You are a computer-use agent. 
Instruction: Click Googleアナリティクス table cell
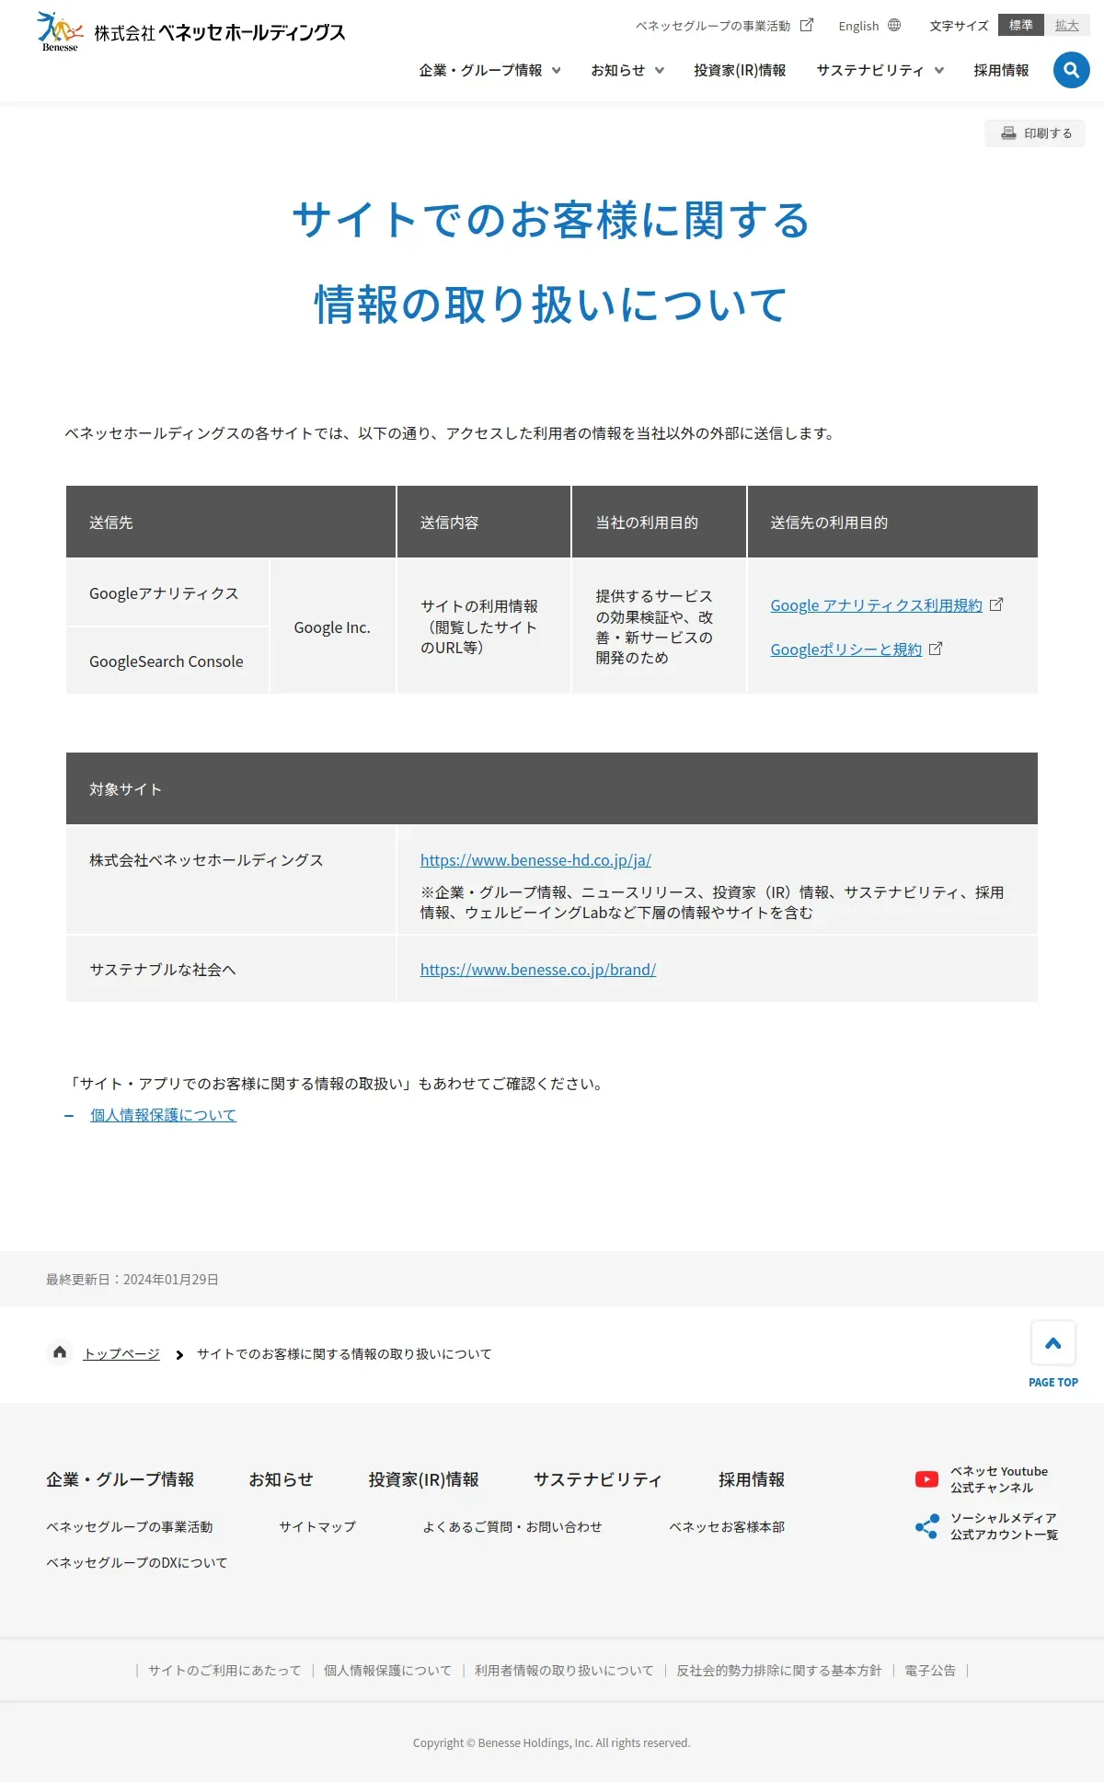pyautogui.click(x=167, y=593)
